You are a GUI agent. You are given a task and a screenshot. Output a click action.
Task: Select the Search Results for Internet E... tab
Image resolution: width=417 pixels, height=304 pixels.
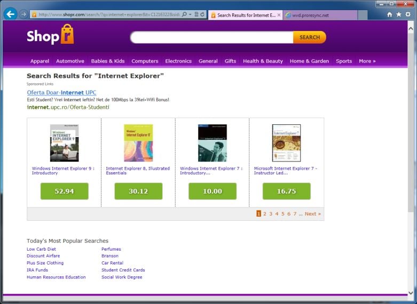point(246,15)
